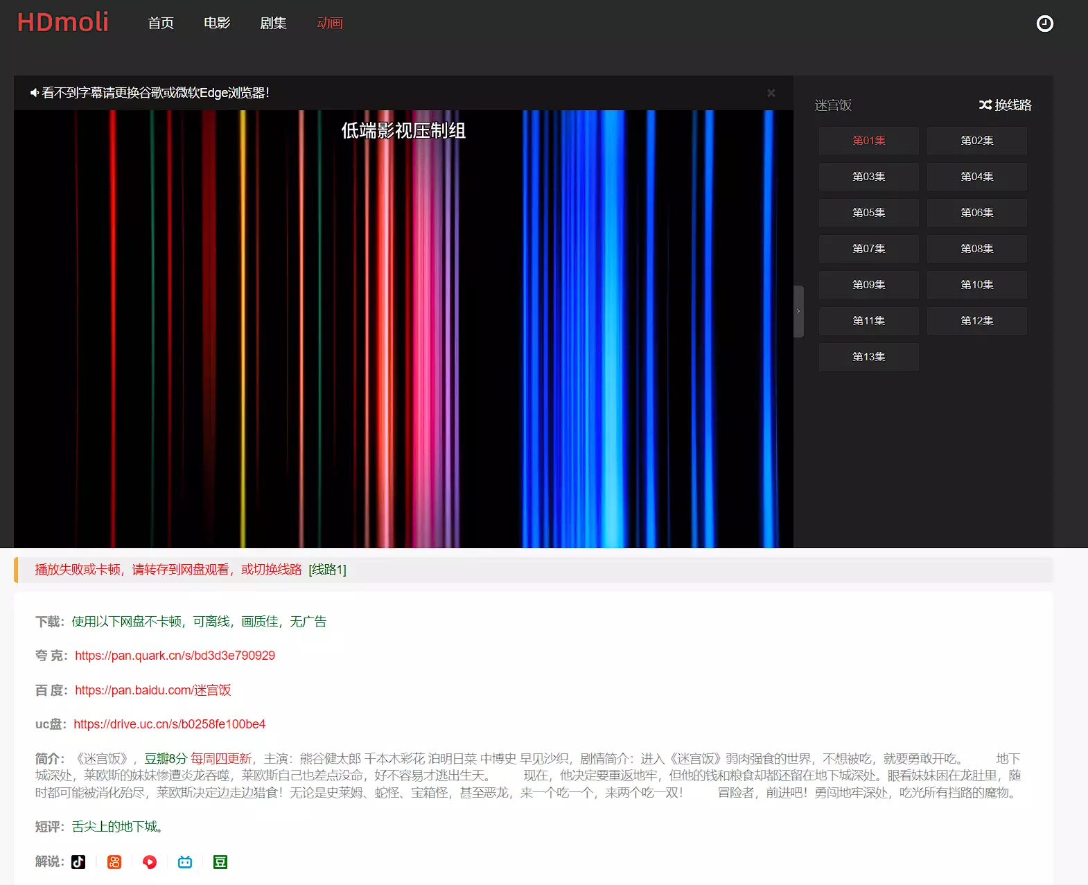Image resolution: width=1088 pixels, height=885 pixels.
Task: Open the UC drive download link
Action: click(169, 724)
